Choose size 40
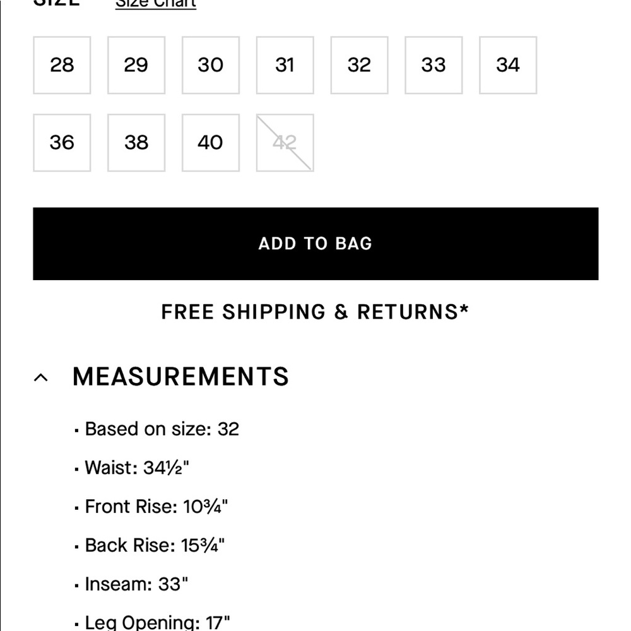The height and width of the screenshot is (631, 631). point(211,143)
